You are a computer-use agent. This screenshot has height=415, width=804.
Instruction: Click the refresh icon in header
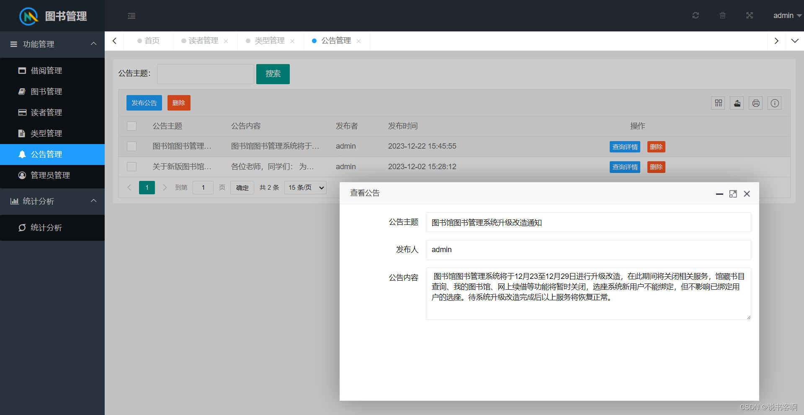coord(696,15)
